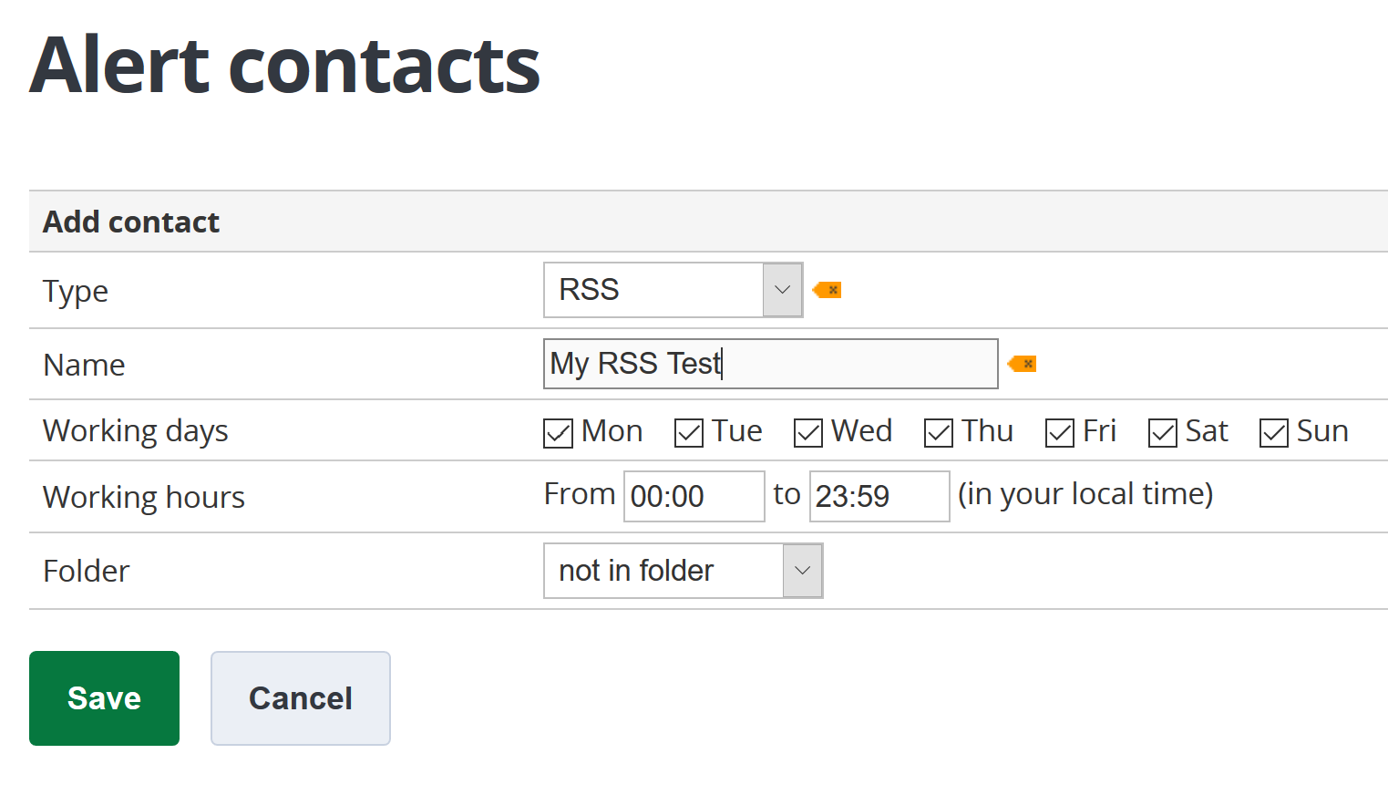The image size is (1388, 795).
Task: Save the new alert contact
Action: (104, 698)
